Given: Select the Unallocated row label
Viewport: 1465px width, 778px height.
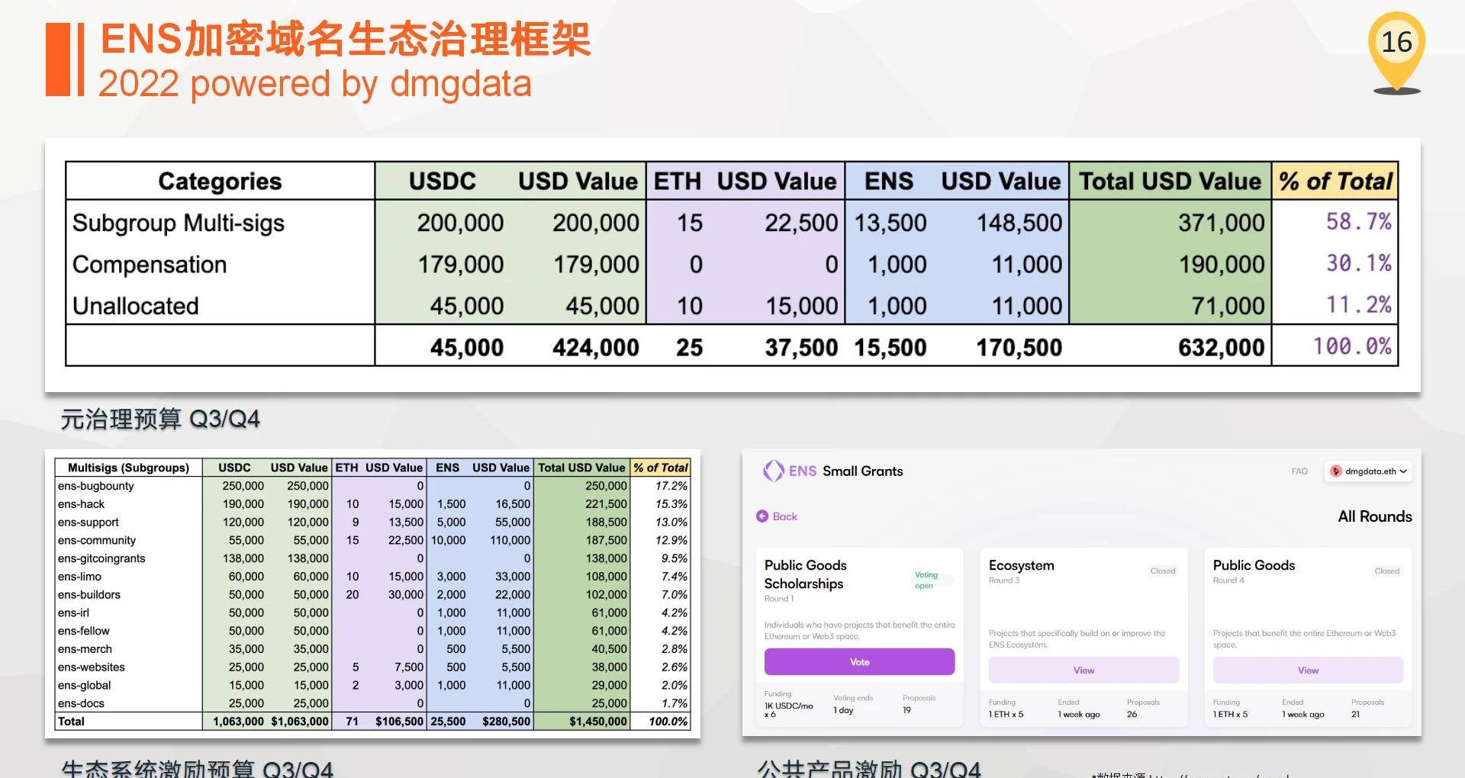Looking at the screenshot, I should [x=136, y=306].
